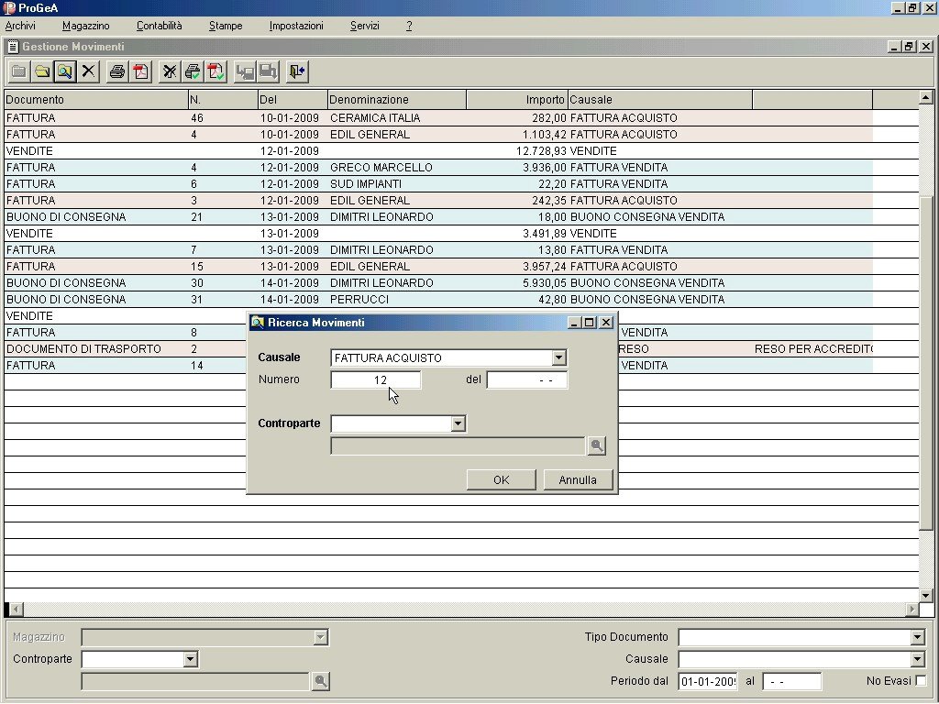Click the RESO PER ACCREDIT cell
This screenshot has width=939, height=704.
[x=812, y=349]
